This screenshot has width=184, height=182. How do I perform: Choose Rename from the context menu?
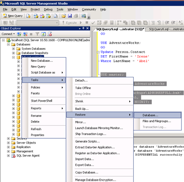(x=44, y=116)
